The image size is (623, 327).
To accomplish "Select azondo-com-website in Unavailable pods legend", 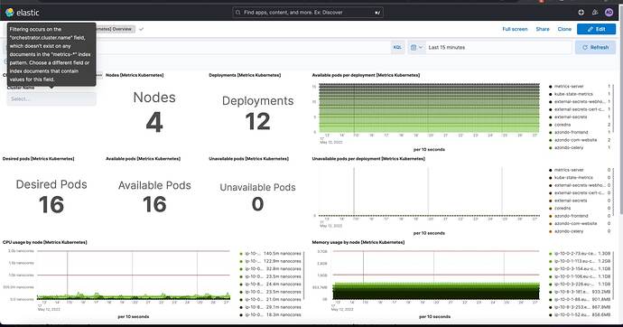I will 576,223.
